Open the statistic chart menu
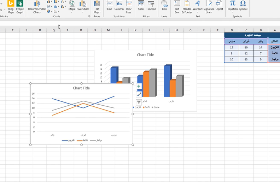280x182 pixels. coord(56,7)
